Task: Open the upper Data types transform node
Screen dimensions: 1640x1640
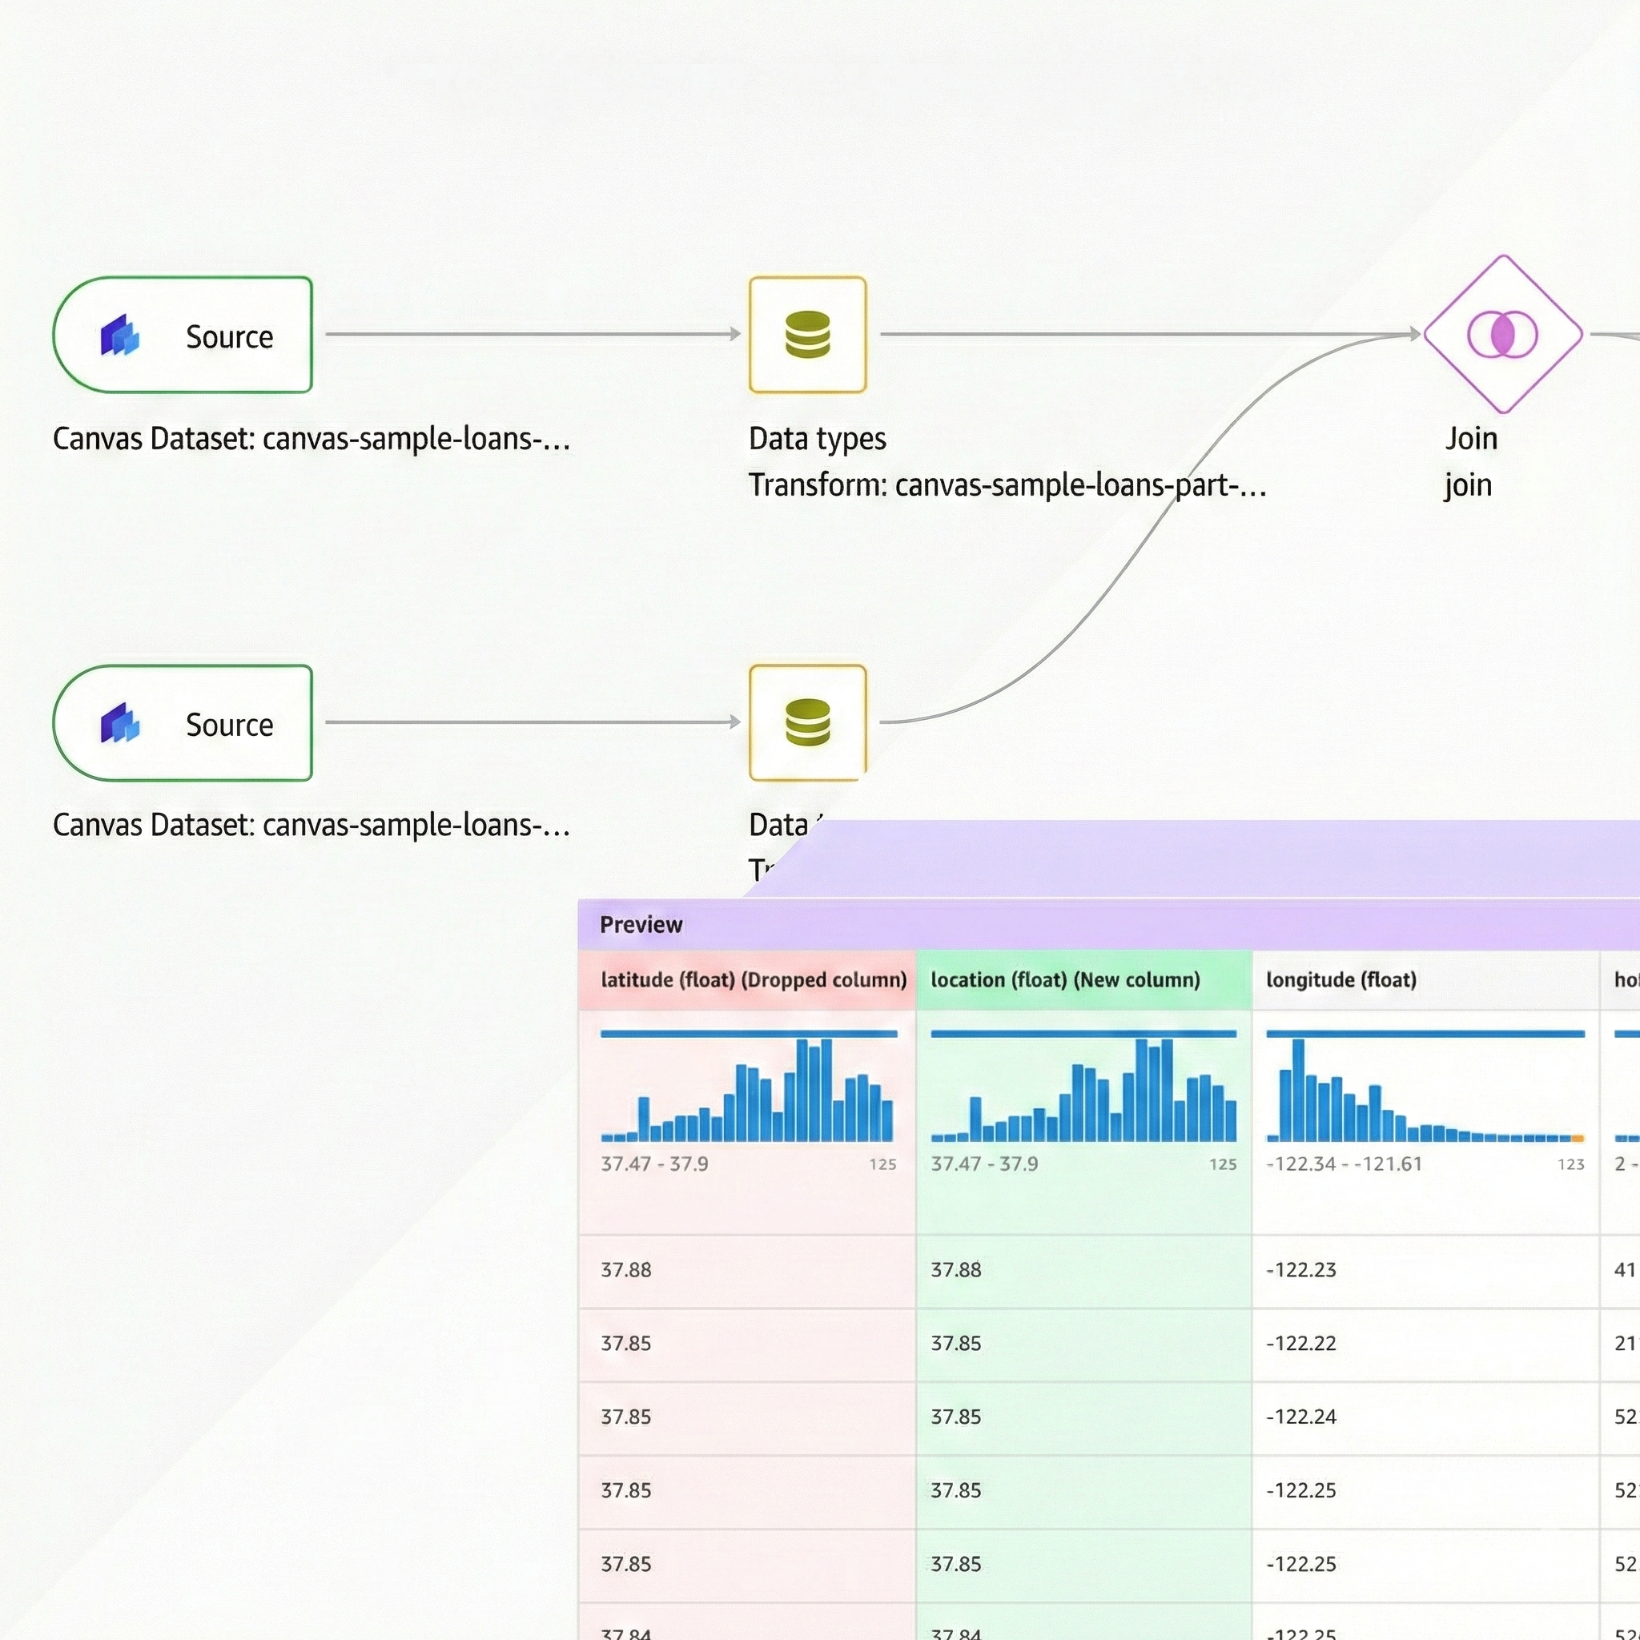Action: pos(807,335)
